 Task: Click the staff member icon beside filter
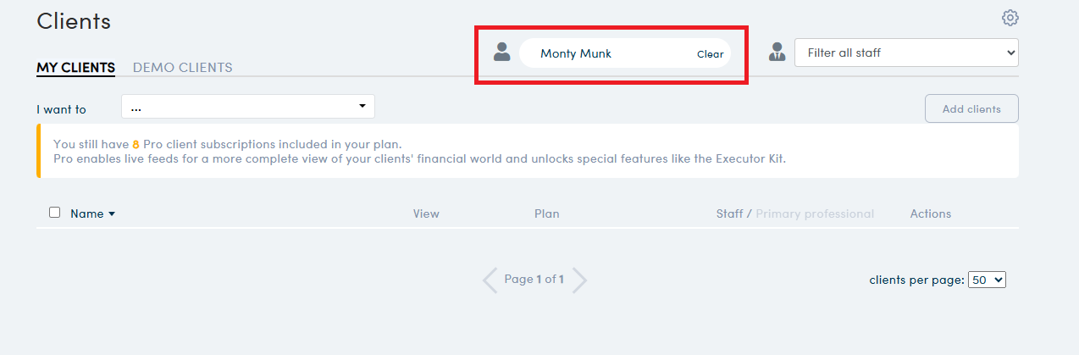(777, 52)
